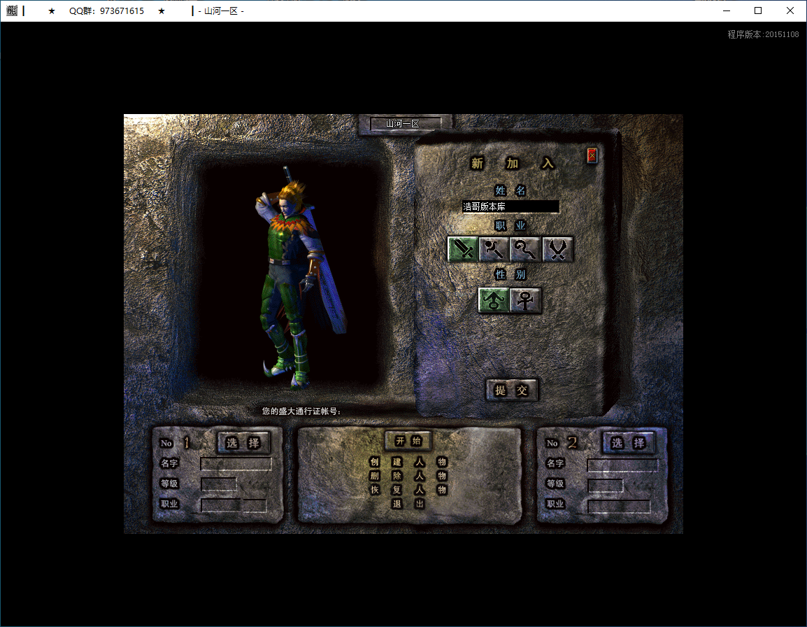The image size is (807, 627).
Task: Click slot 1 名字 name field
Action: pyautogui.click(x=236, y=464)
